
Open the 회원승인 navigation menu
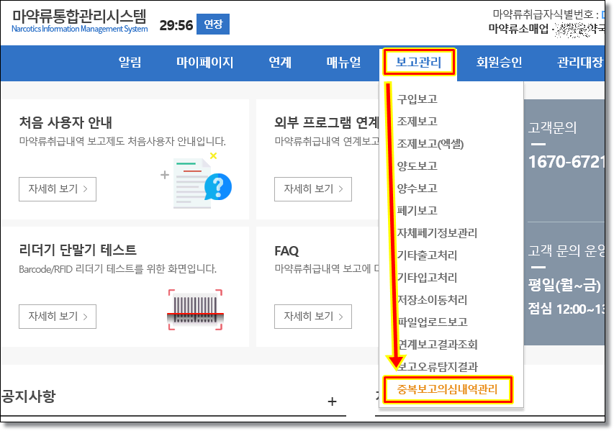[499, 63]
